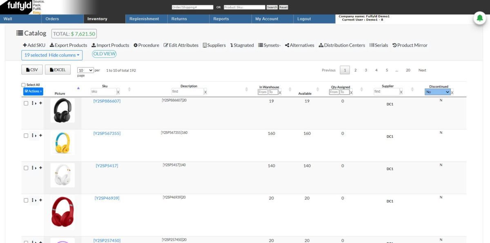Screen dimensions: 490x243
Task: Click the Product Sku search field
Action: point(244,7)
